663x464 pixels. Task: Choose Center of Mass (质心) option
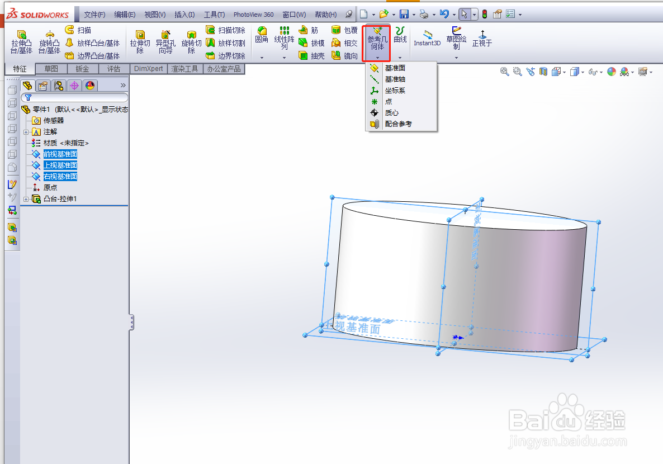click(401, 112)
